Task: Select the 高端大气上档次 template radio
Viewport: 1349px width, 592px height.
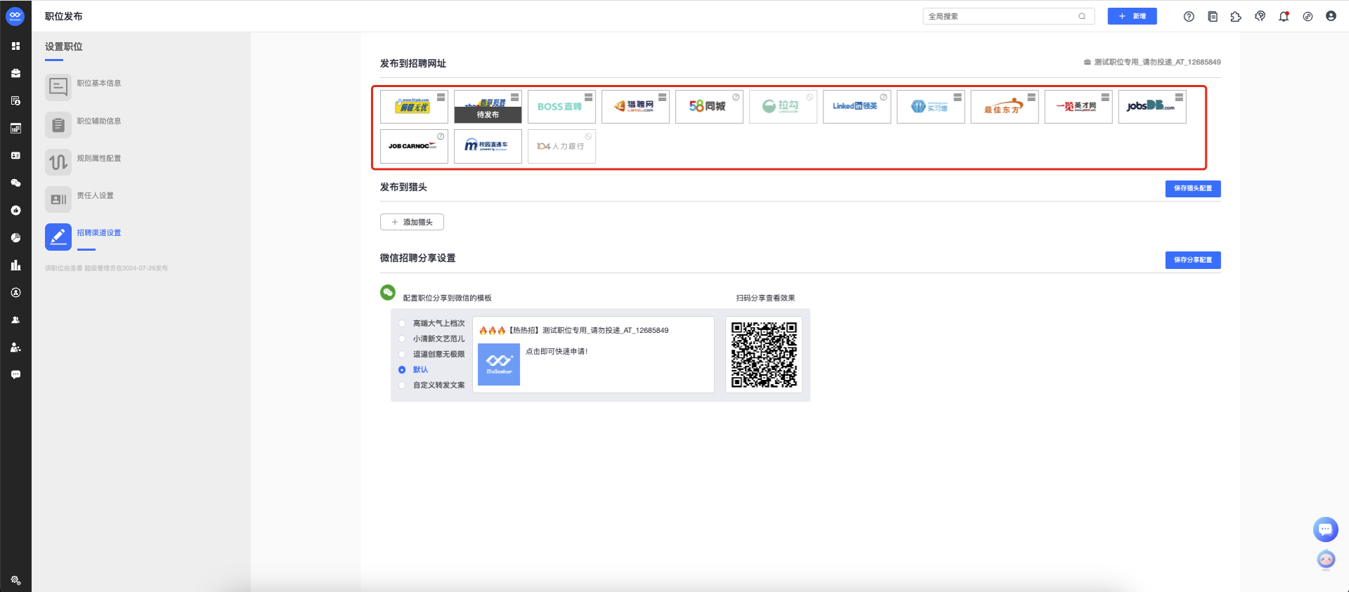Action: pos(402,323)
